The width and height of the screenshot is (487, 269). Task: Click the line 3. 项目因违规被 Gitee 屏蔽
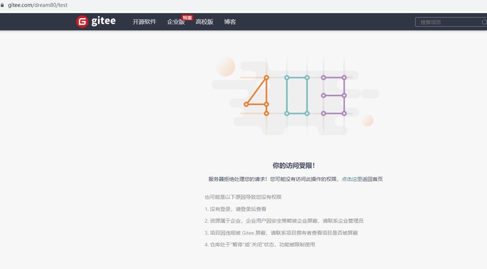[x=281, y=233]
